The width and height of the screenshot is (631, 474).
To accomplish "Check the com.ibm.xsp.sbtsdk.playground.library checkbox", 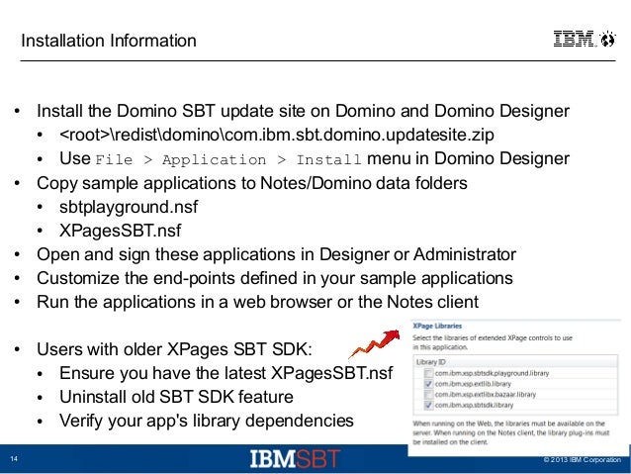I will (429, 374).
